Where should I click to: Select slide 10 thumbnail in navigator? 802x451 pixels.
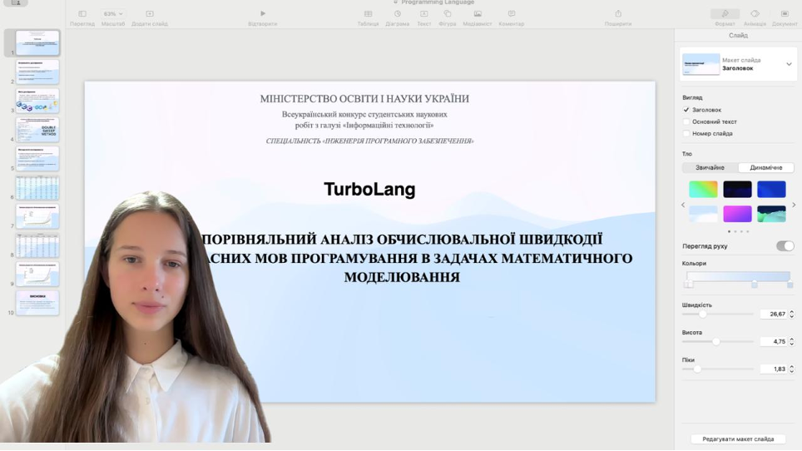(37, 303)
